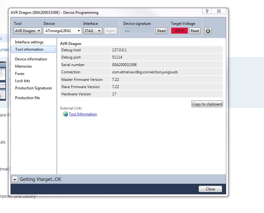This screenshot has width=264, height=213.
Task: Open Lock bits page
Action: coord(22,81)
